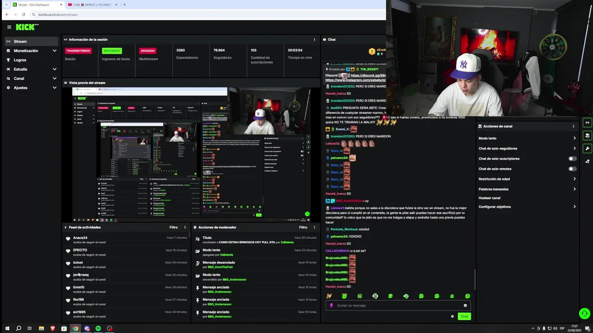Expand the Ajustes sidebar section
Image resolution: width=593 pixels, height=333 pixels.
point(31,87)
